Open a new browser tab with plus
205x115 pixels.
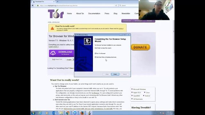(x=58, y=2)
